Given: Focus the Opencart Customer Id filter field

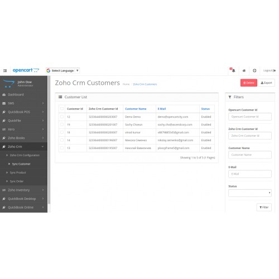Looking at the screenshot, I should tap(250, 117).
